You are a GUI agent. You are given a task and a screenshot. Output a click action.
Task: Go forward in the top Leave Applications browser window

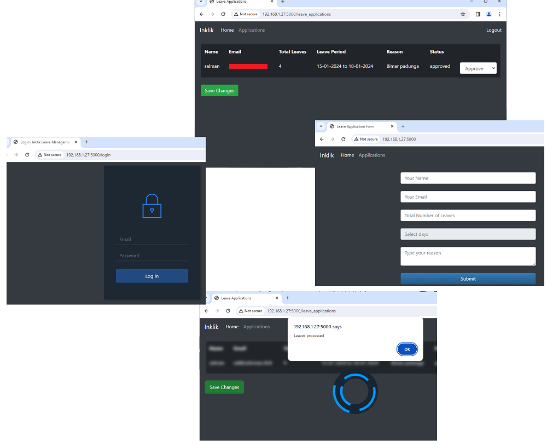click(212, 14)
